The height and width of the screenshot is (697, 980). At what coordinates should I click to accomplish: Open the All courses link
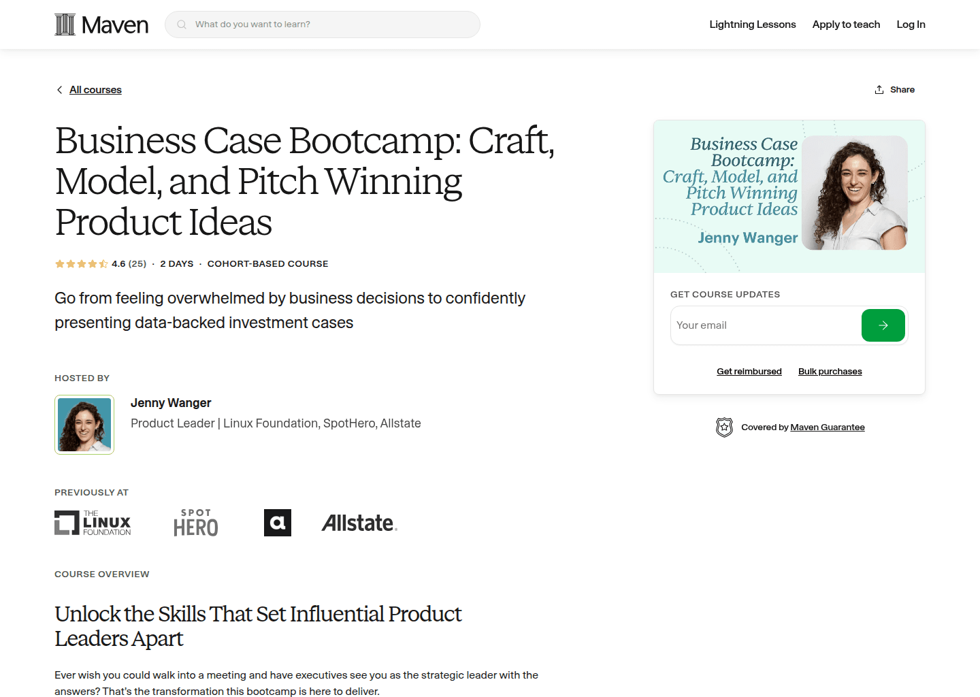point(95,89)
